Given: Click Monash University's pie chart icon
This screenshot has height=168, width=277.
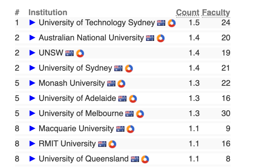Looking at the screenshot, I should tap(121, 84).
